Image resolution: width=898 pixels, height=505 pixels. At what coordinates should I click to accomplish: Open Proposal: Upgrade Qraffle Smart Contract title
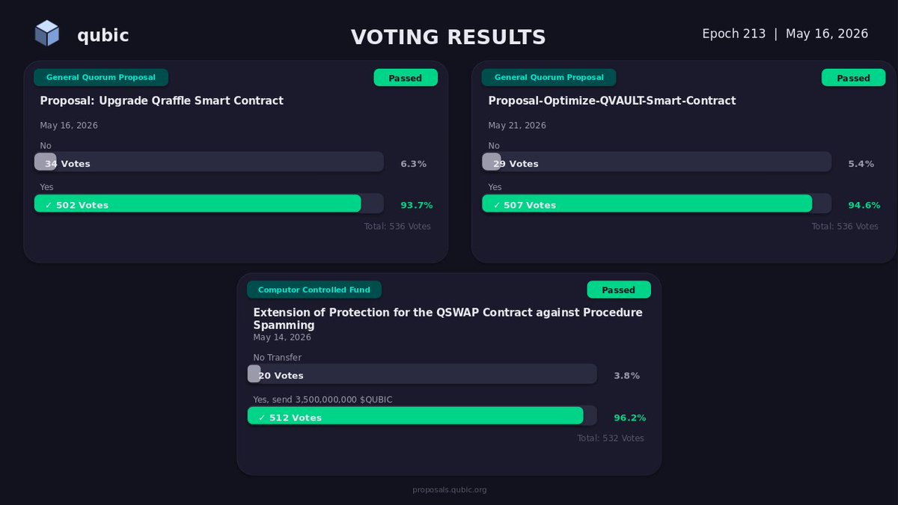[162, 100]
